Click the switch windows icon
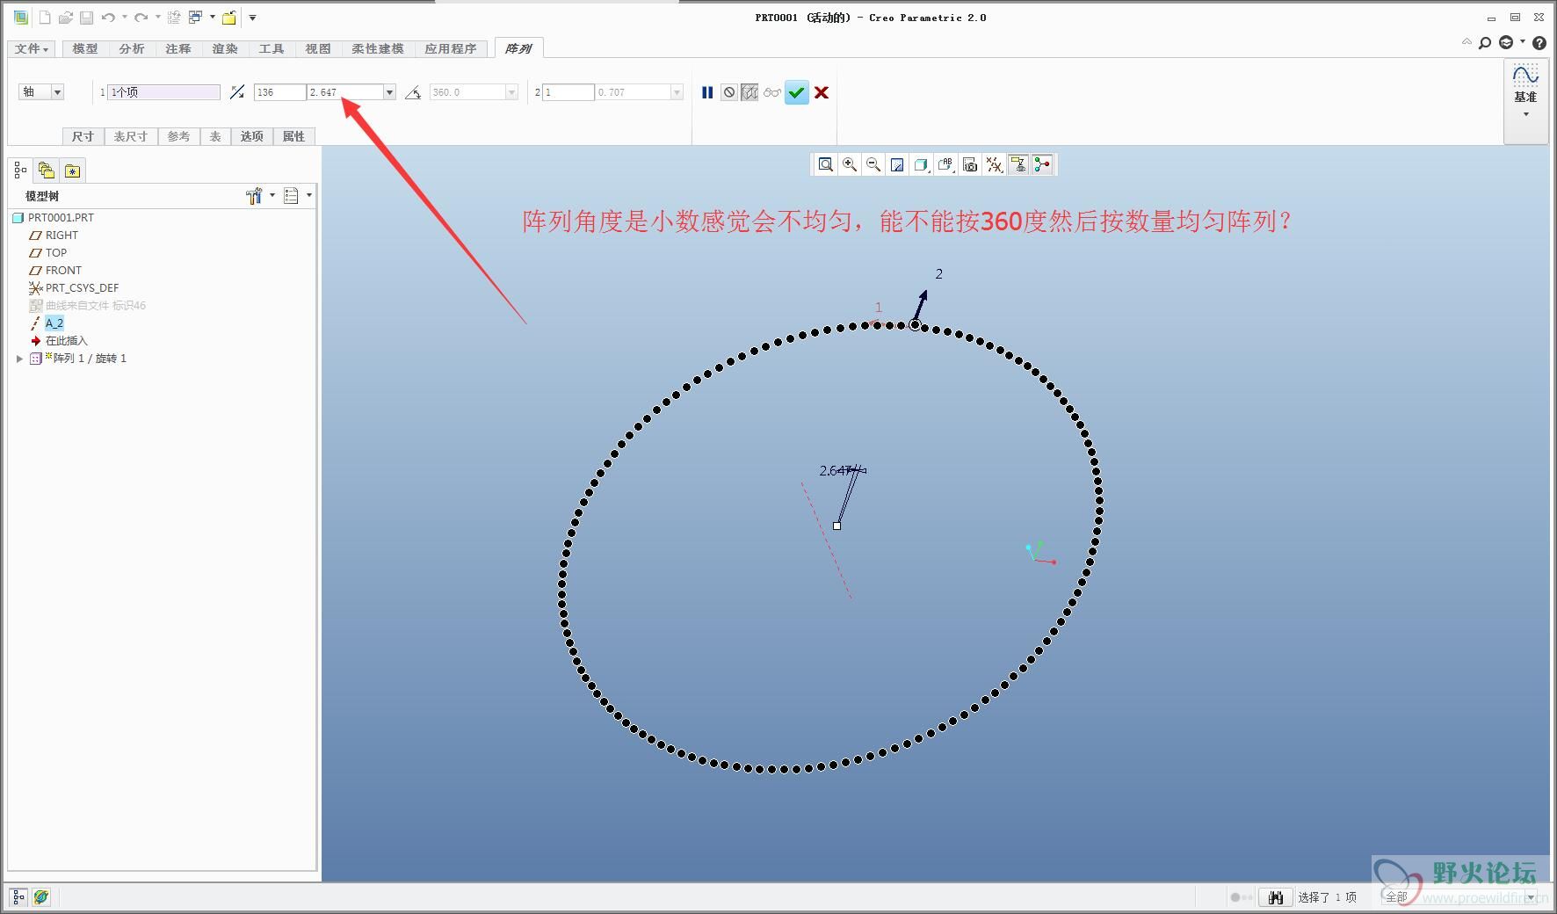1557x914 pixels. click(x=196, y=18)
